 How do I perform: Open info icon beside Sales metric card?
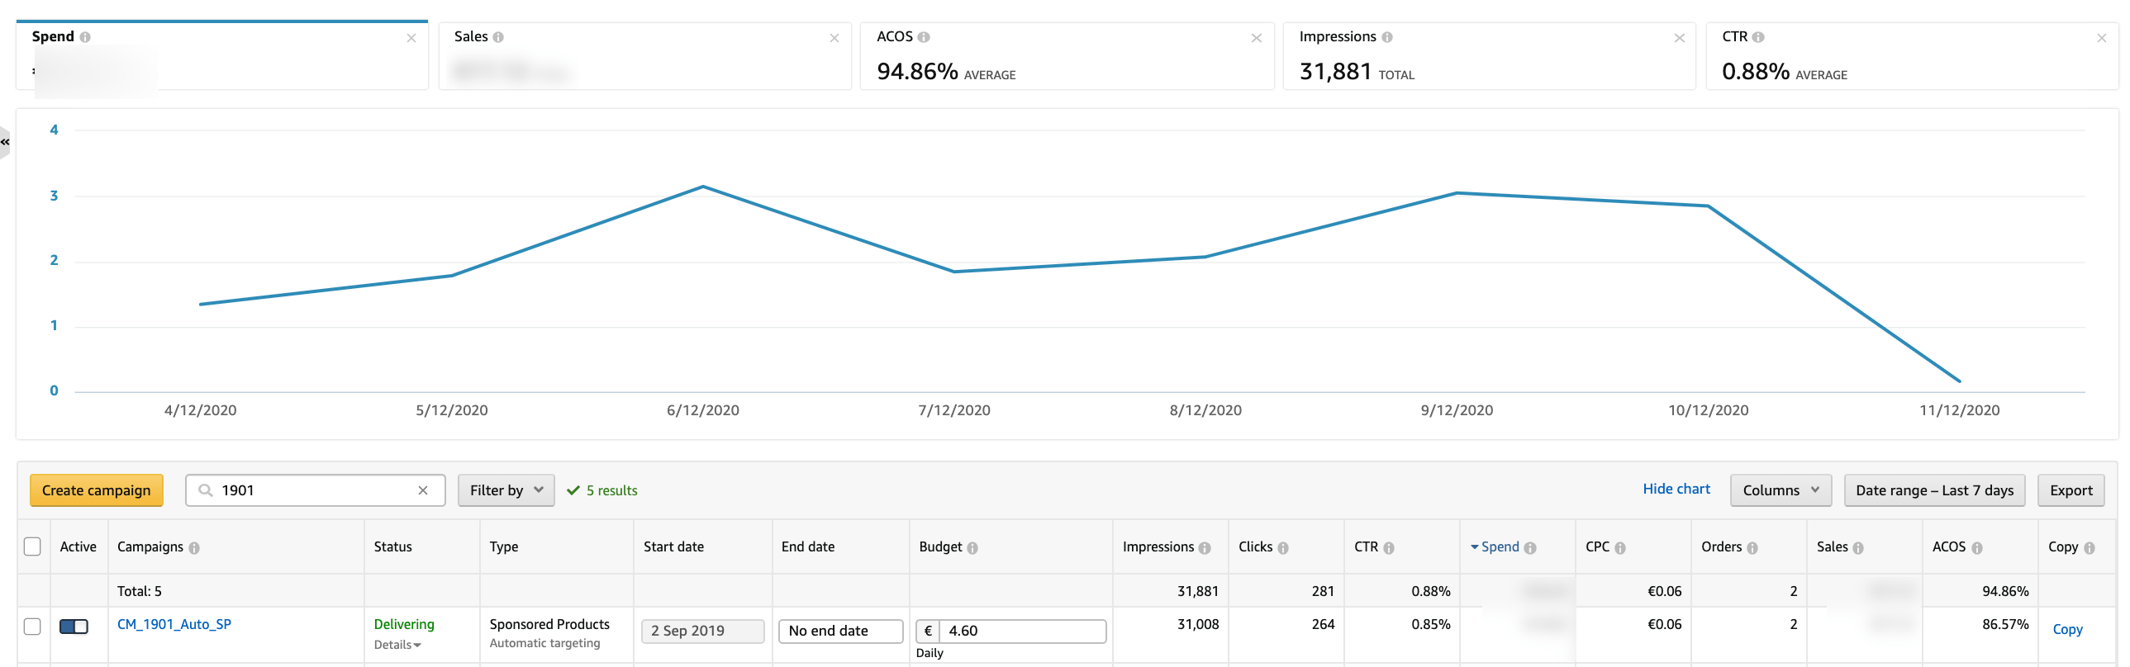pyautogui.click(x=497, y=37)
